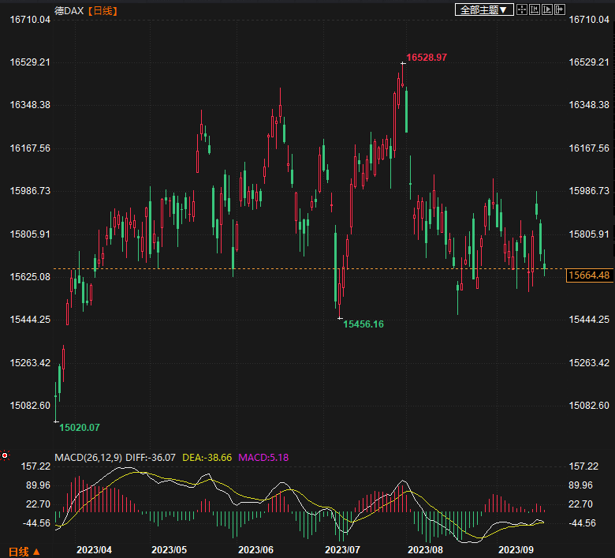Click the magenta MACD:5.18 value
615x558 pixels.
coord(263,457)
